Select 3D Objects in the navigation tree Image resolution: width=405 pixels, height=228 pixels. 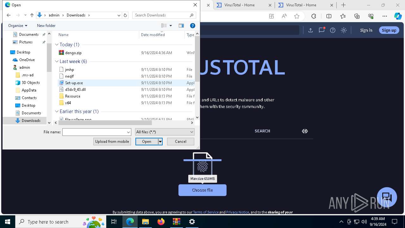click(x=31, y=83)
